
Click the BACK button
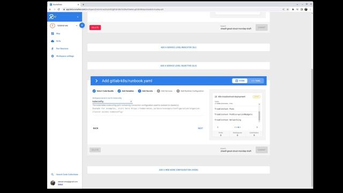pyautogui.click(x=95, y=128)
